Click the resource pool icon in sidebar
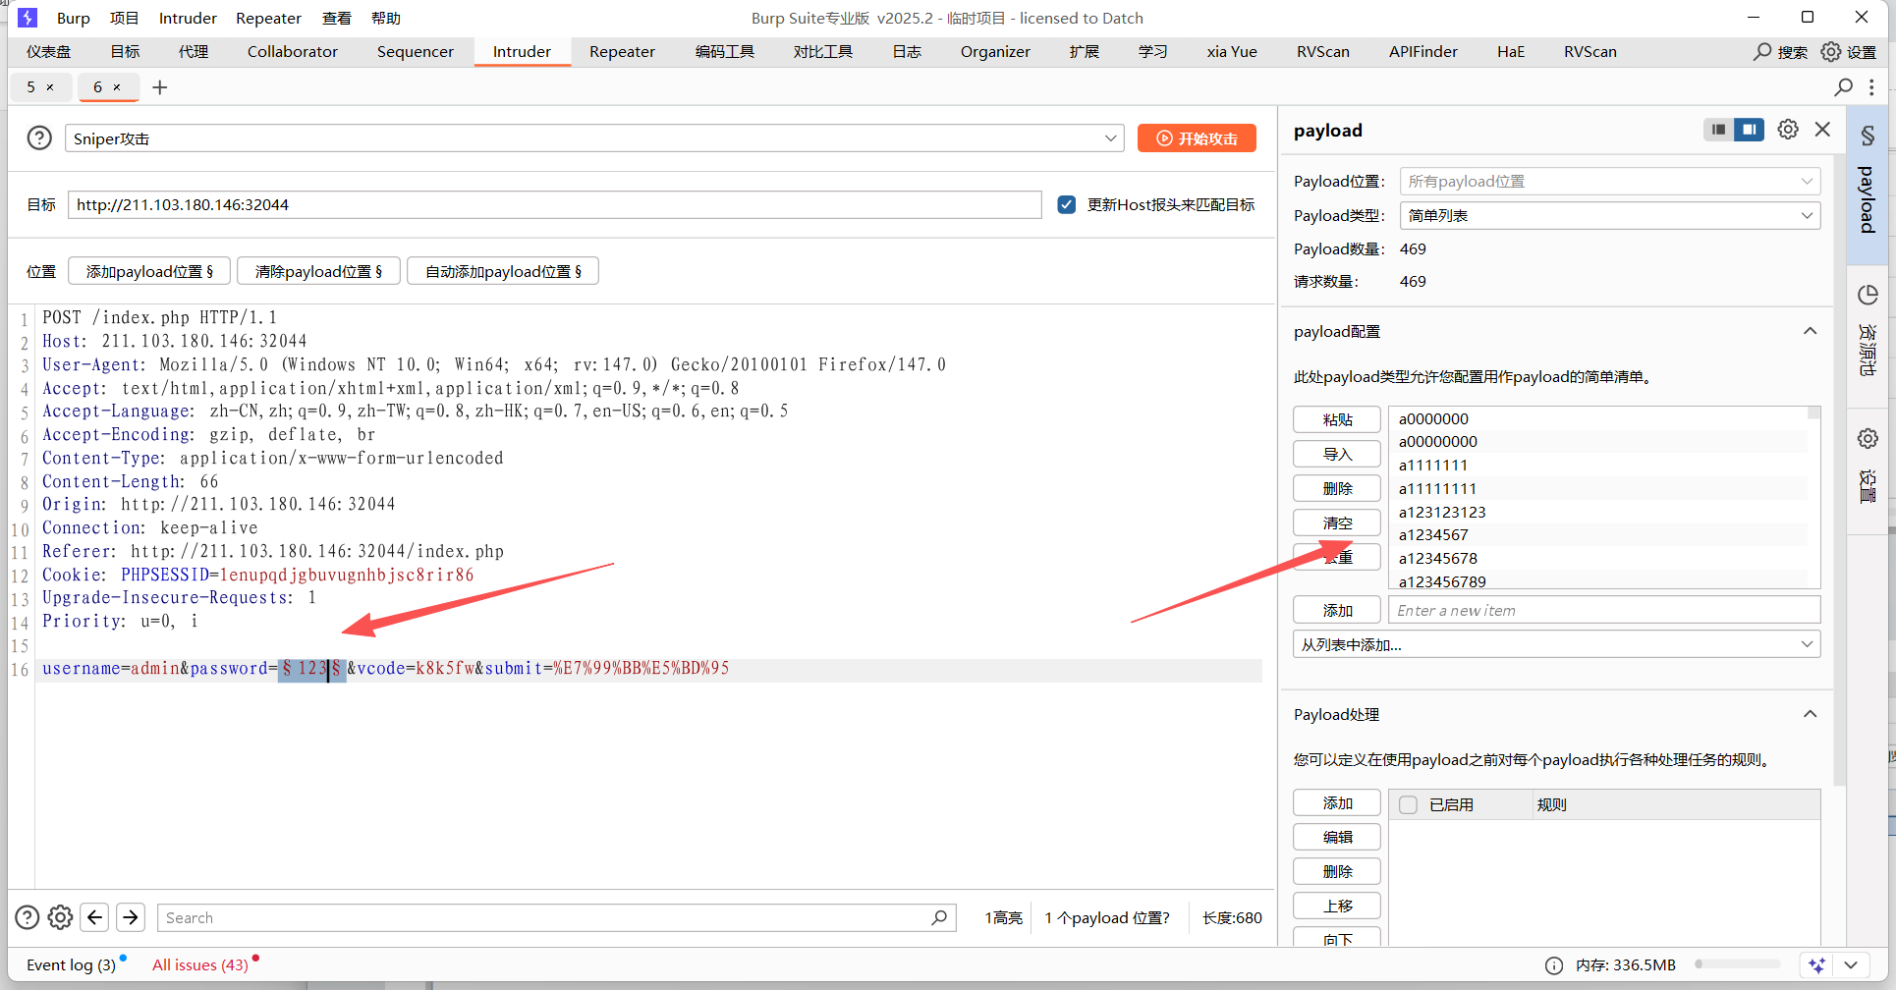This screenshot has height=990, width=1896. (1868, 295)
